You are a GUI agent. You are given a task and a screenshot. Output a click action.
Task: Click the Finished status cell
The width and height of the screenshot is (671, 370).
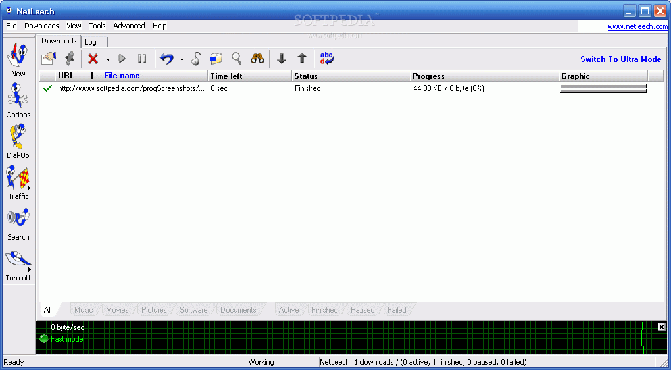click(x=308, y=88)
